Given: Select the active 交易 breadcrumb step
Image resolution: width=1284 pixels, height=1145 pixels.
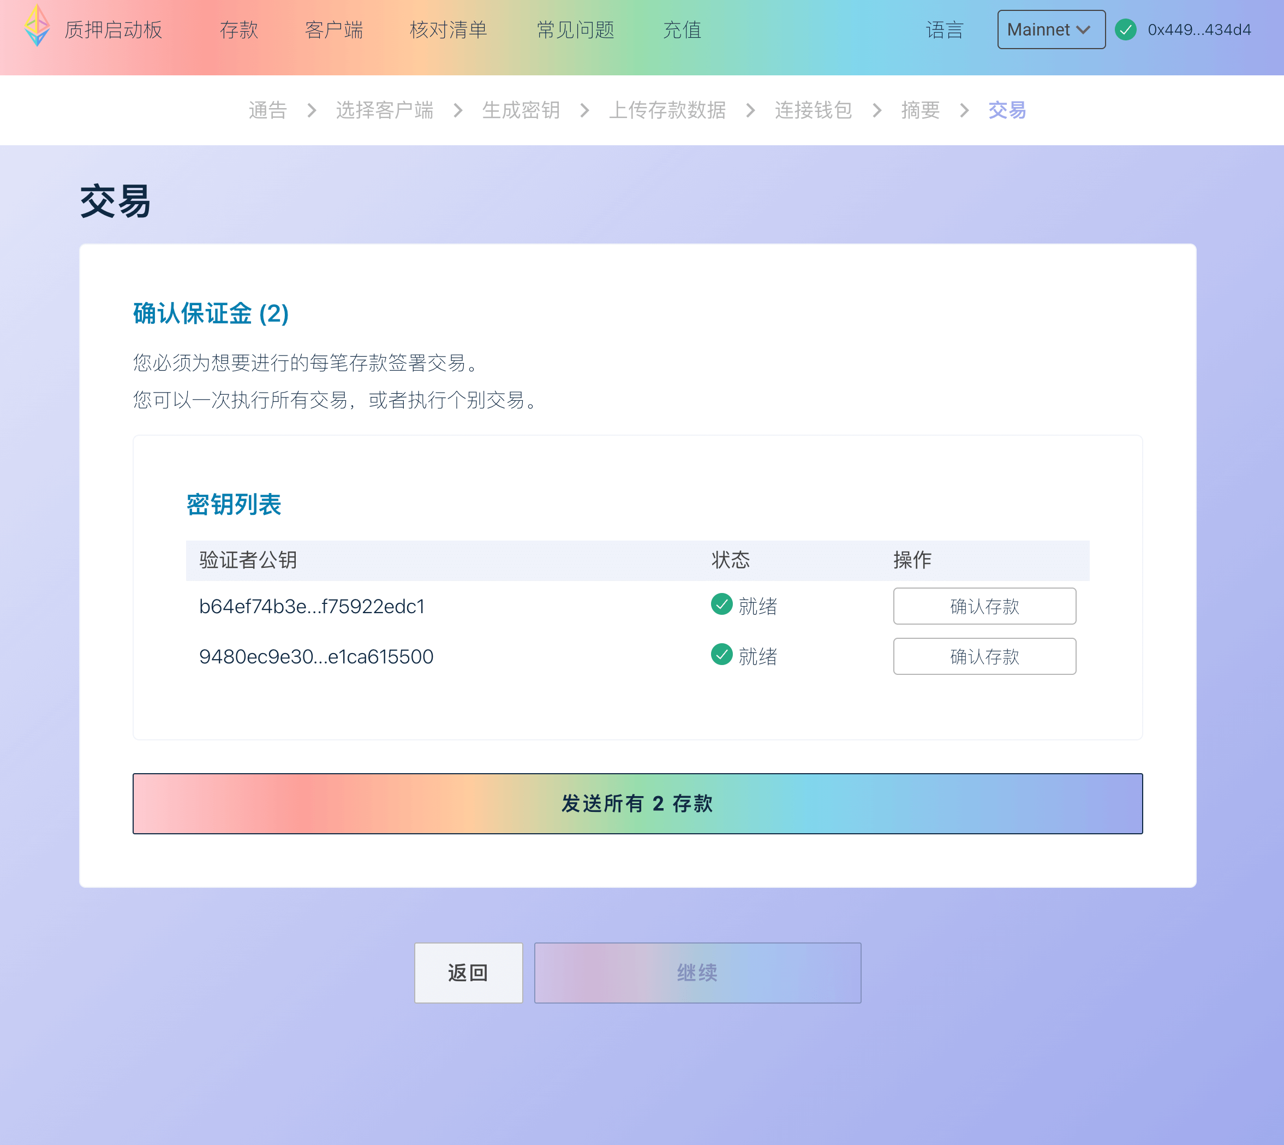Looking at the screenshot, I should 1007,111.
